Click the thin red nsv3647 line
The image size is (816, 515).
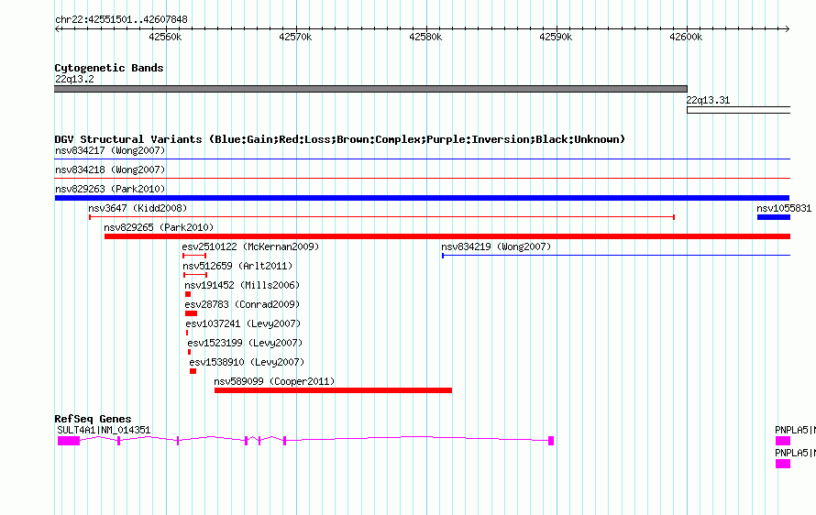click(382, 217)
